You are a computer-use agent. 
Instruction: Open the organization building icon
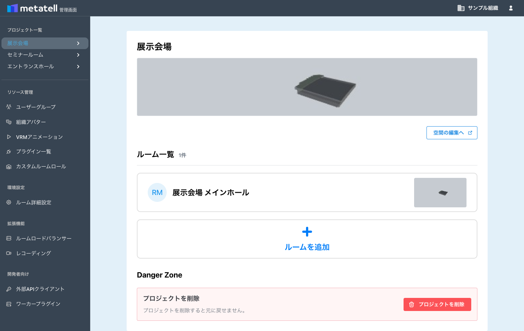pyautogui.click(x=461, y=8)
